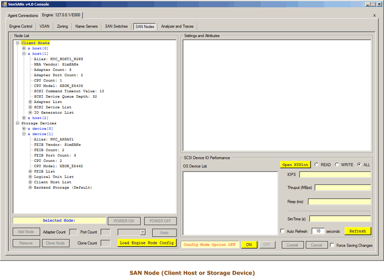The width and height of the screenshot is (384, 277).
Task: Expand the Logical Unit List node
Action: pyautogui.click(x=30, y=177)
